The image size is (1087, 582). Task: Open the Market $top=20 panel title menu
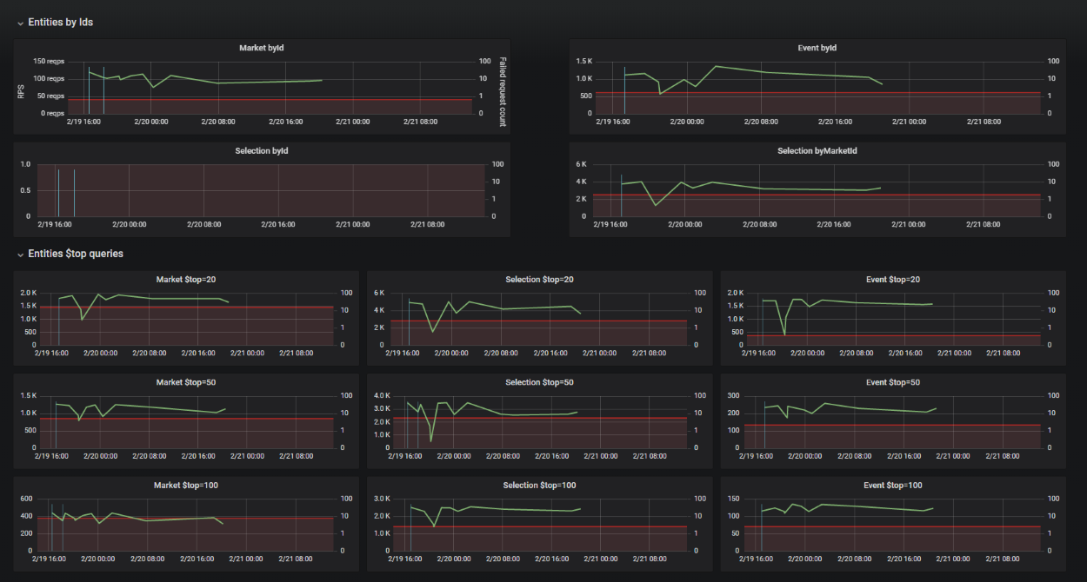(187, 280)
